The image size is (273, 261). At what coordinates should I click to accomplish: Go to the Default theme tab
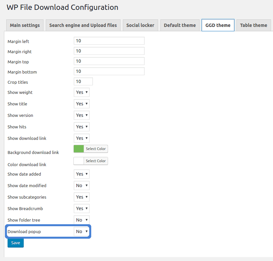(180, 25)
